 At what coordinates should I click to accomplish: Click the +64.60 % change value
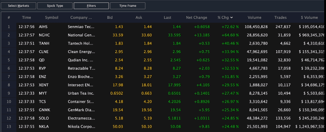click(230, 35)
